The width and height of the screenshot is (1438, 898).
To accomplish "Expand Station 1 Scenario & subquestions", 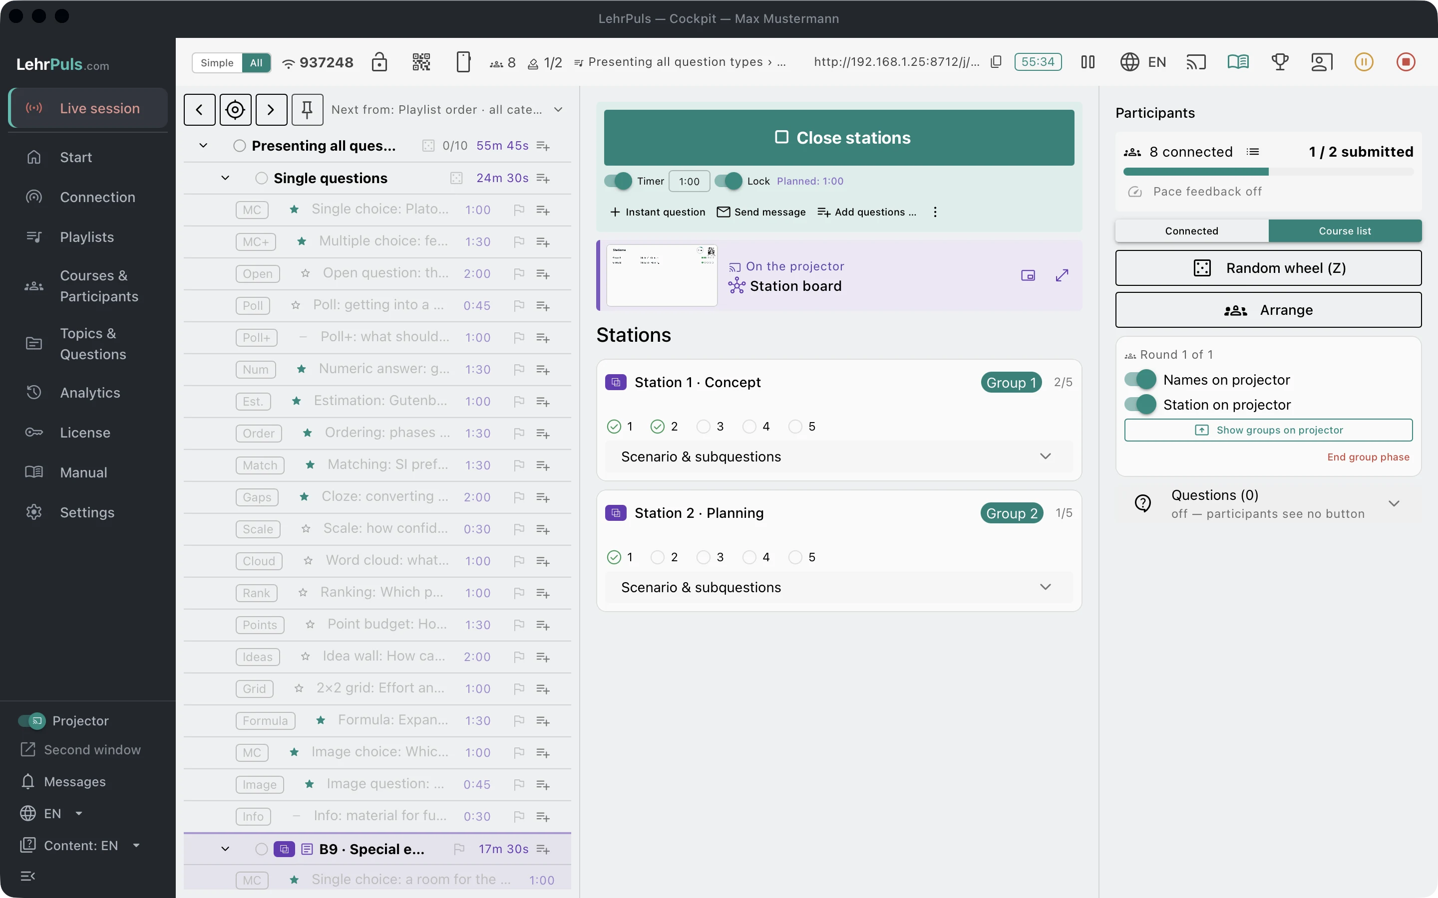I will point(838,456).
